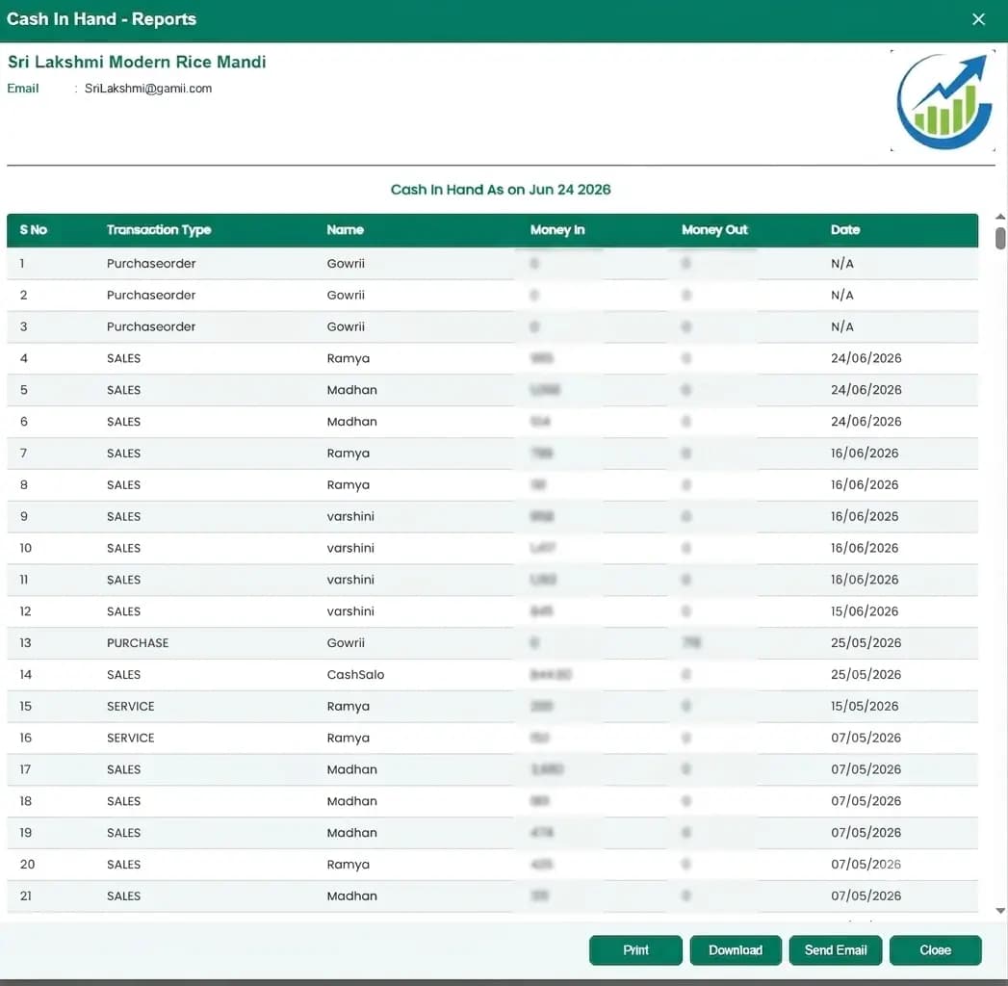The height and width of the screenshot is (986, 1008).
Task: Click Gowrii in row 13
Action: click(x=346, y=643)
